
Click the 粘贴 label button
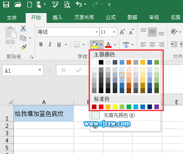coord(10,42)
